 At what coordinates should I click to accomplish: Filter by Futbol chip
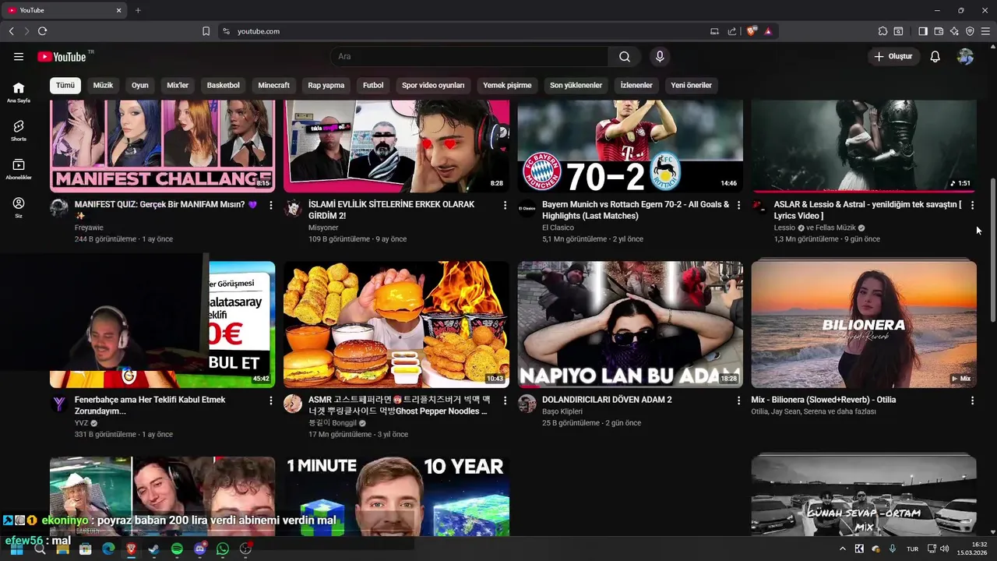(x=373, y=85)
